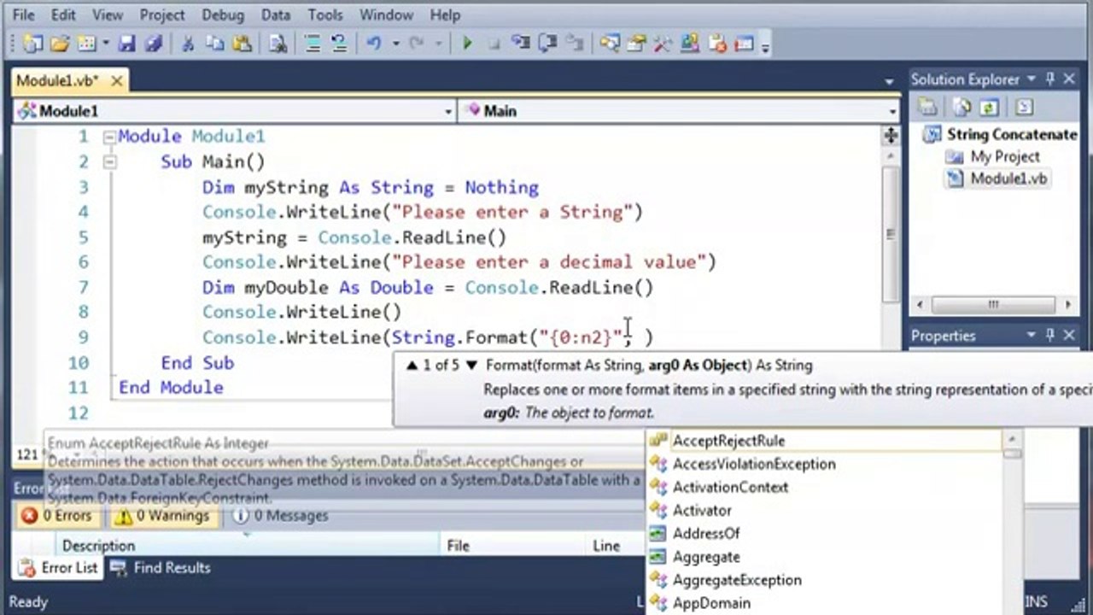Click the Paste clipboard icon

(242, 44)
